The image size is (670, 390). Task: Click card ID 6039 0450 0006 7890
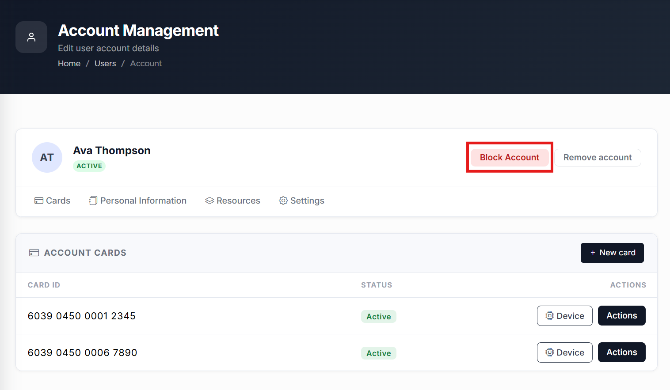point(83,352)
